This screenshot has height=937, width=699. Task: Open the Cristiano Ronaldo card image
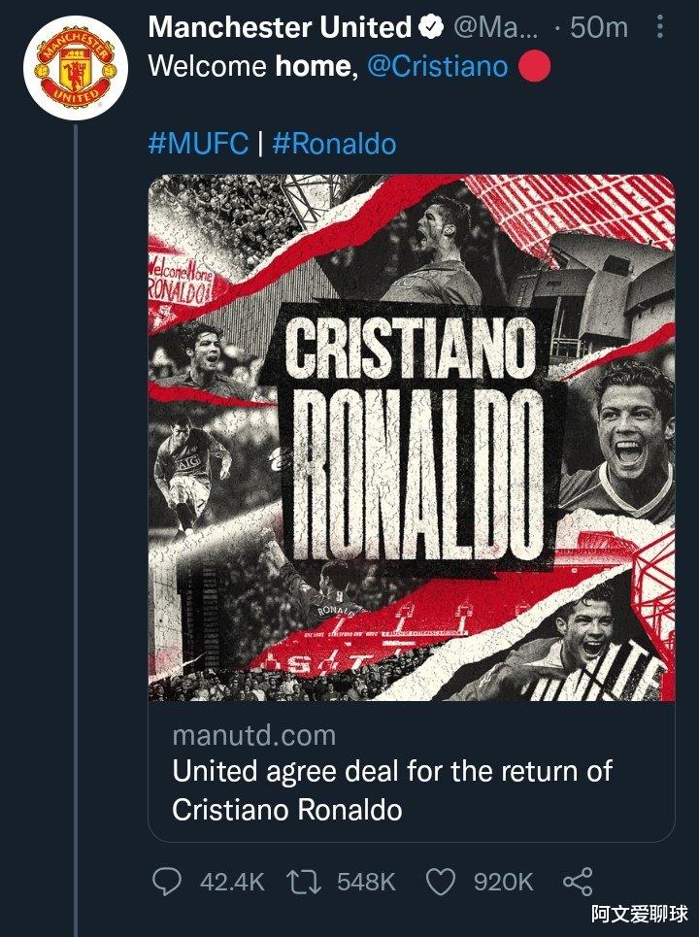(x=412, y=437)
